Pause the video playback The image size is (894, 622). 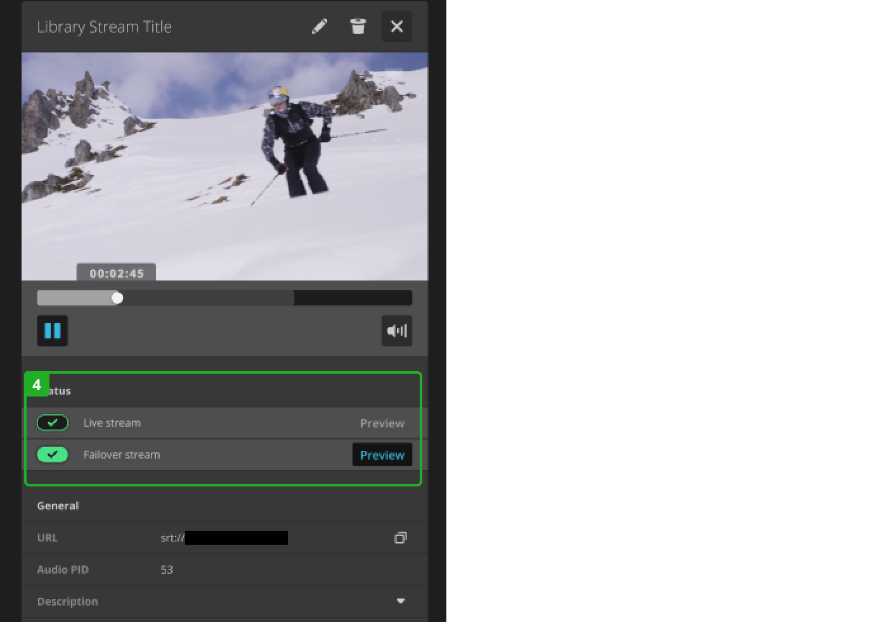(x=53, y=331)
